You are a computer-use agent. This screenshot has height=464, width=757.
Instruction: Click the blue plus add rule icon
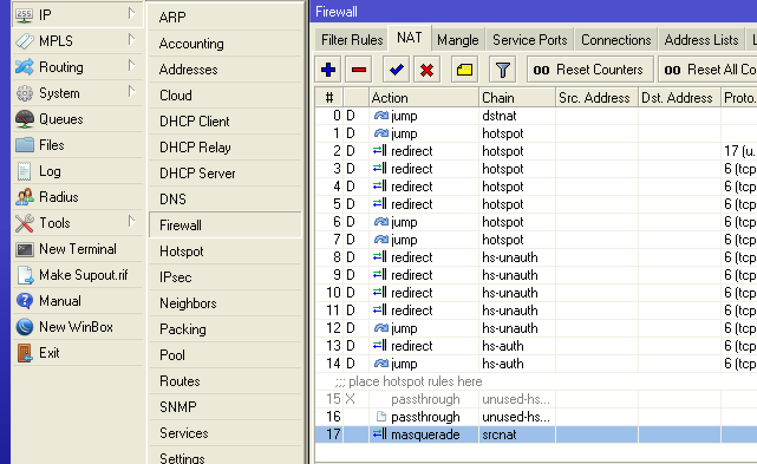click(328, 70)
